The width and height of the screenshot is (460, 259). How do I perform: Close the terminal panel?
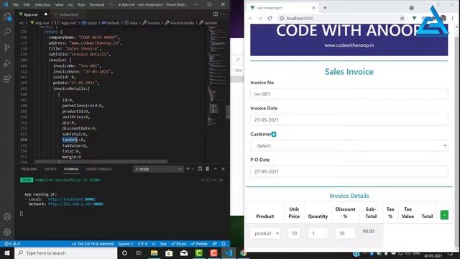tap(223, 169)
